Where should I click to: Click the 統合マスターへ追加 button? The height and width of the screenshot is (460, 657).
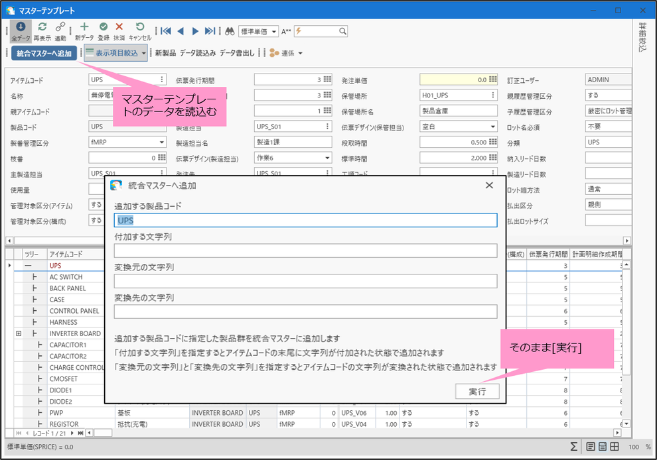point(44,54)
